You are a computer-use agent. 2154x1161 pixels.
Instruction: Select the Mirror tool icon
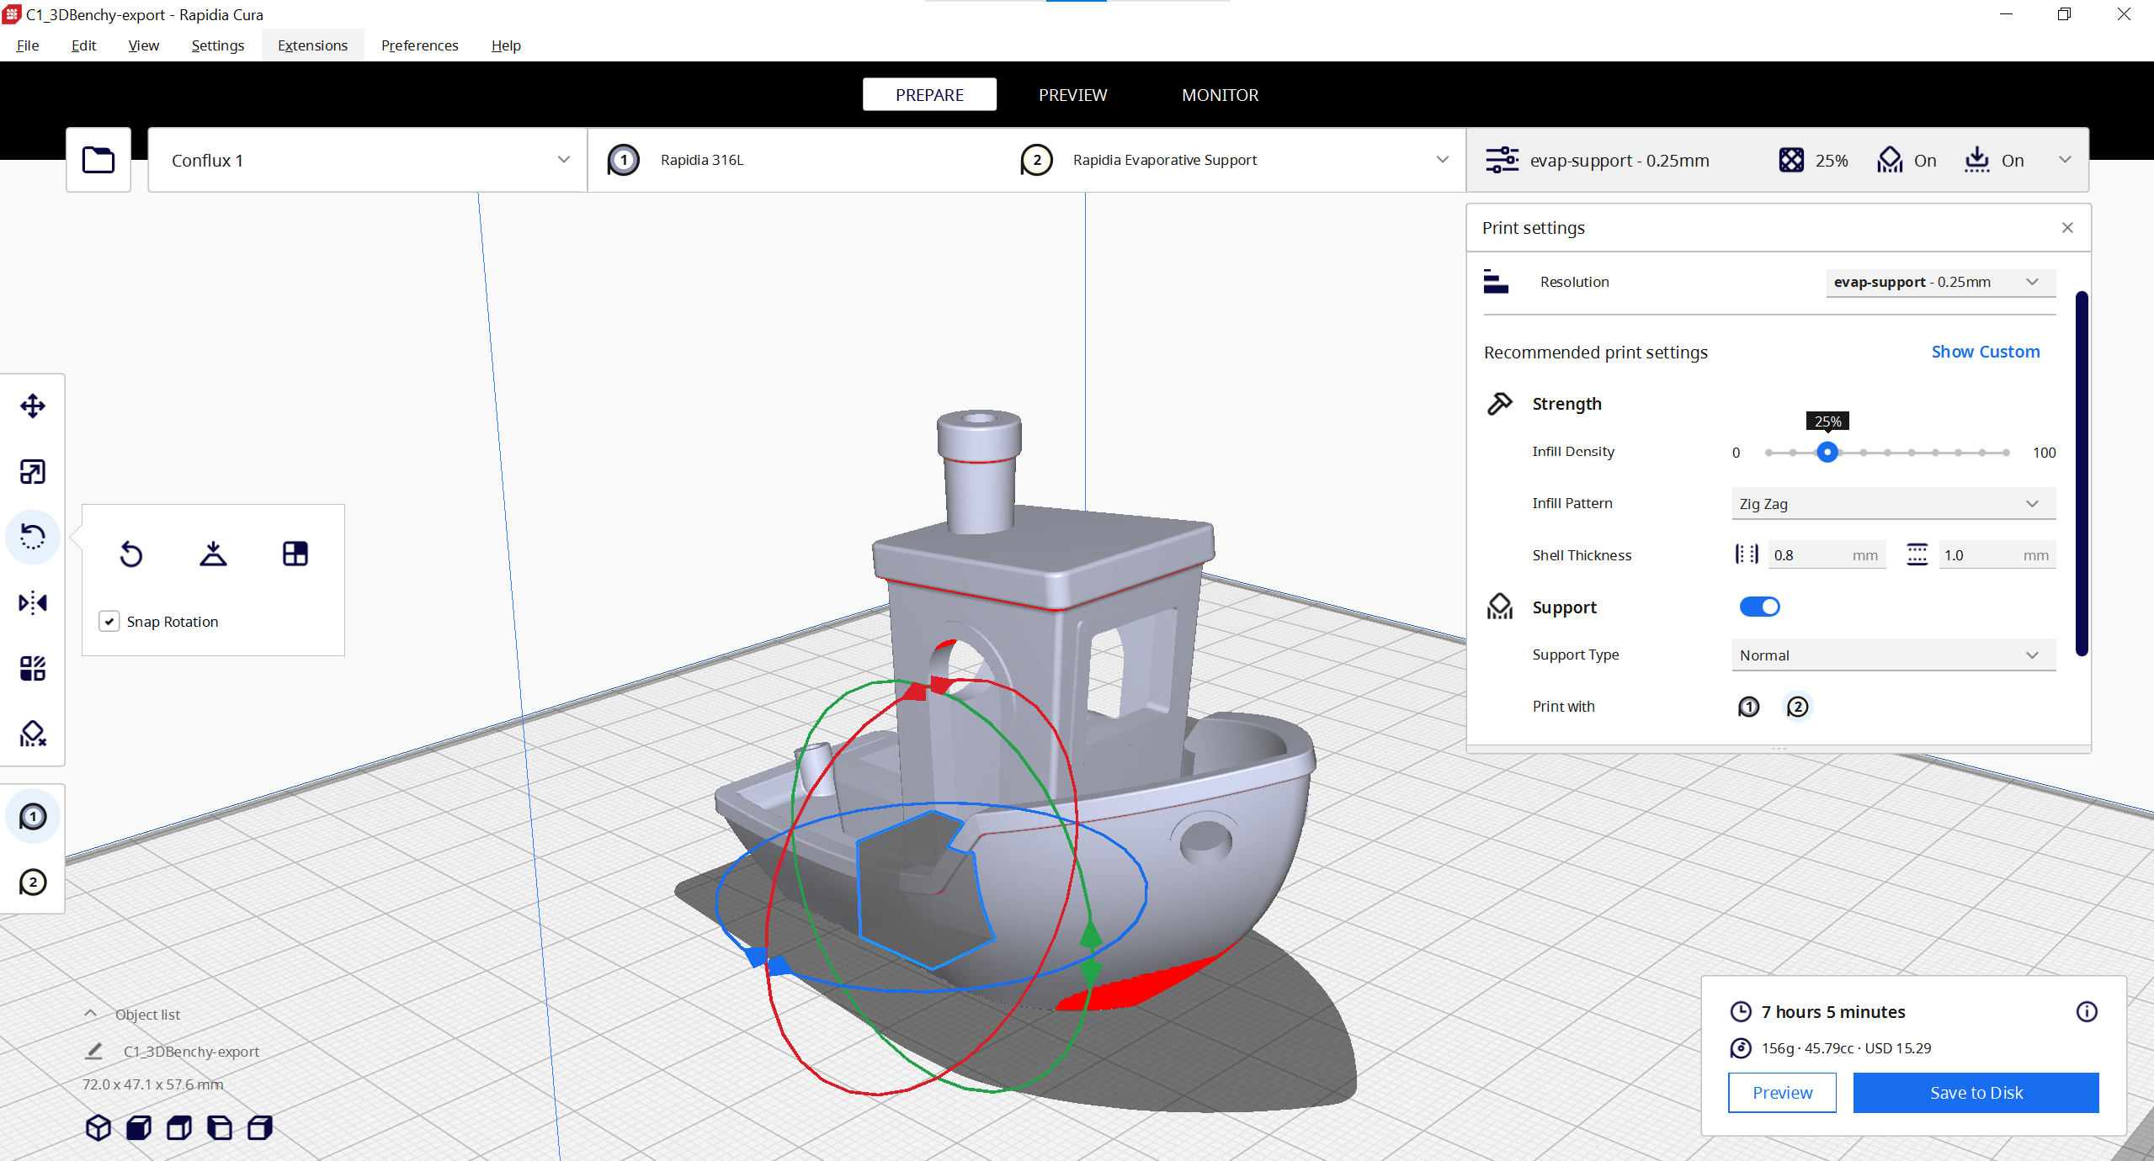coord(33,603)
